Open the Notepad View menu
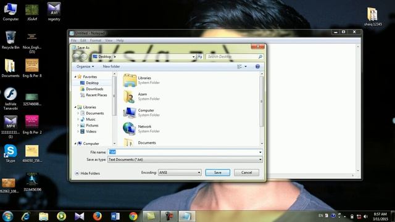 click(109, 40)
